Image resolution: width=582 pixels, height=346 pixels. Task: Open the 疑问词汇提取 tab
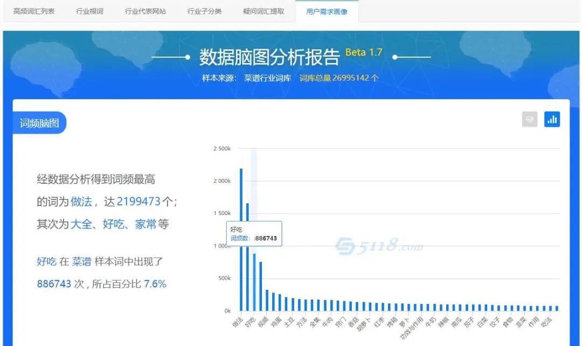point(262,10)
